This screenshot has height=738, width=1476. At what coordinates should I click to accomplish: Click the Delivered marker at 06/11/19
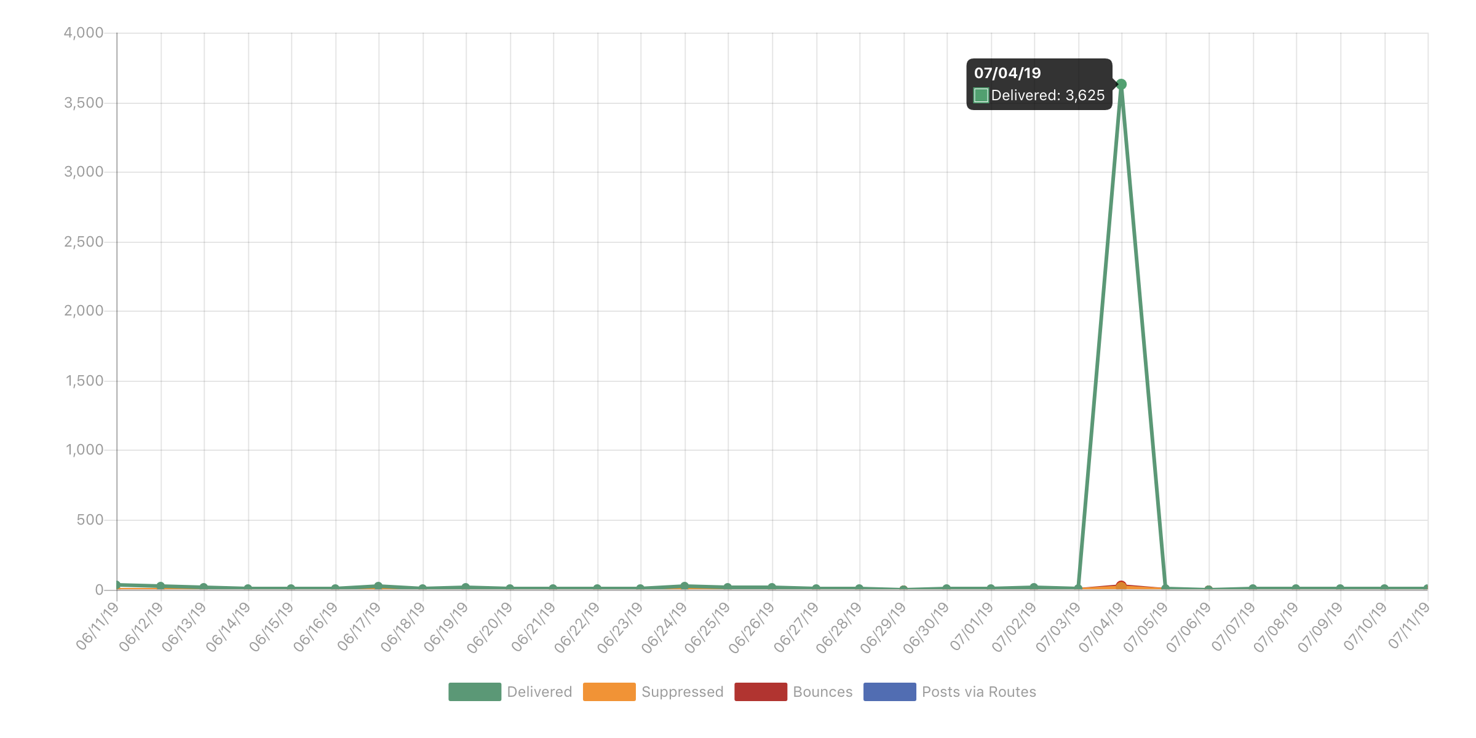tap(117, 583)
